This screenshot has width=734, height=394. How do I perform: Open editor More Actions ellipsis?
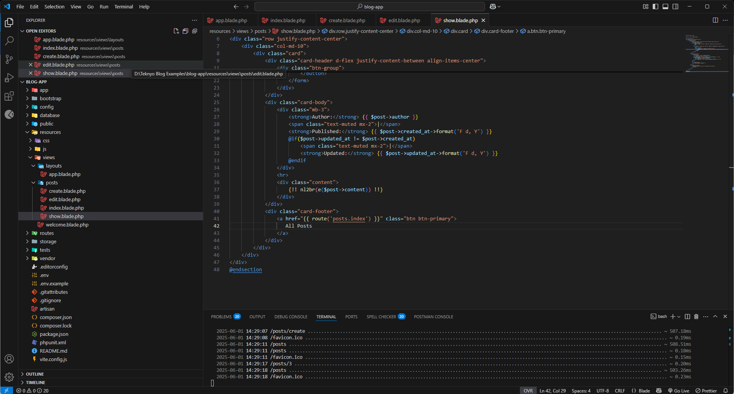725,20
